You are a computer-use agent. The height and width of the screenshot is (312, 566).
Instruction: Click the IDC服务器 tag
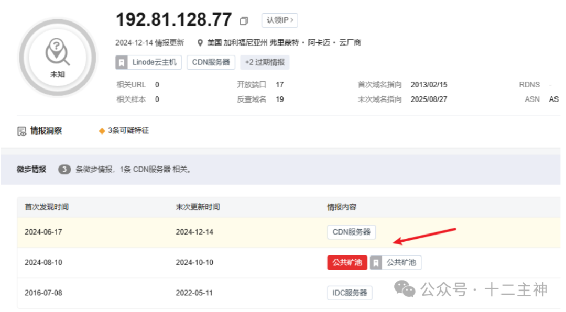coord(350,293)
